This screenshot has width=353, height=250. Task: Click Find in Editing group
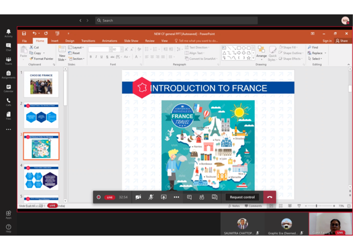313,48
